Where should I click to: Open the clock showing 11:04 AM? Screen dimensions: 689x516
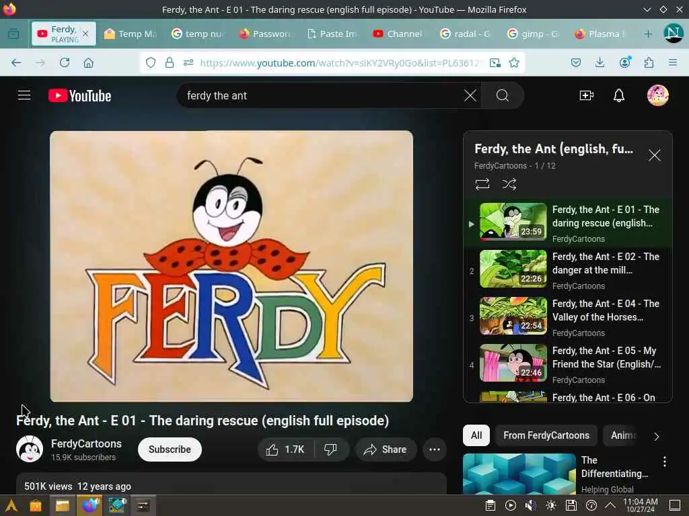[x=641, y=505]
